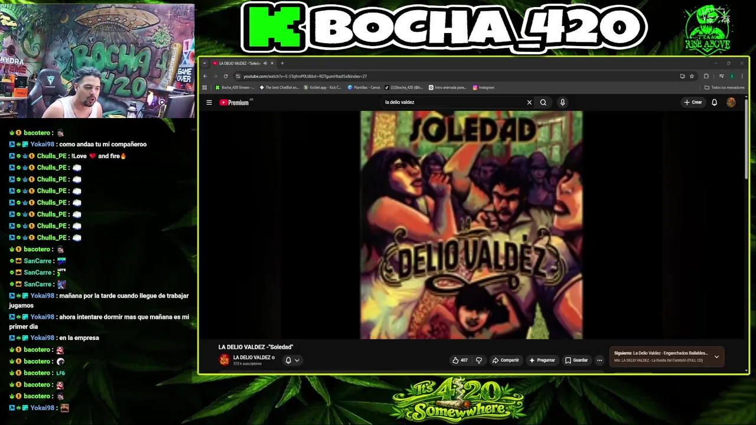The width and height of the screenshot is (756, 425).
Task: Click the '572 k suscriptores' text
Action: tap(247, 364)
